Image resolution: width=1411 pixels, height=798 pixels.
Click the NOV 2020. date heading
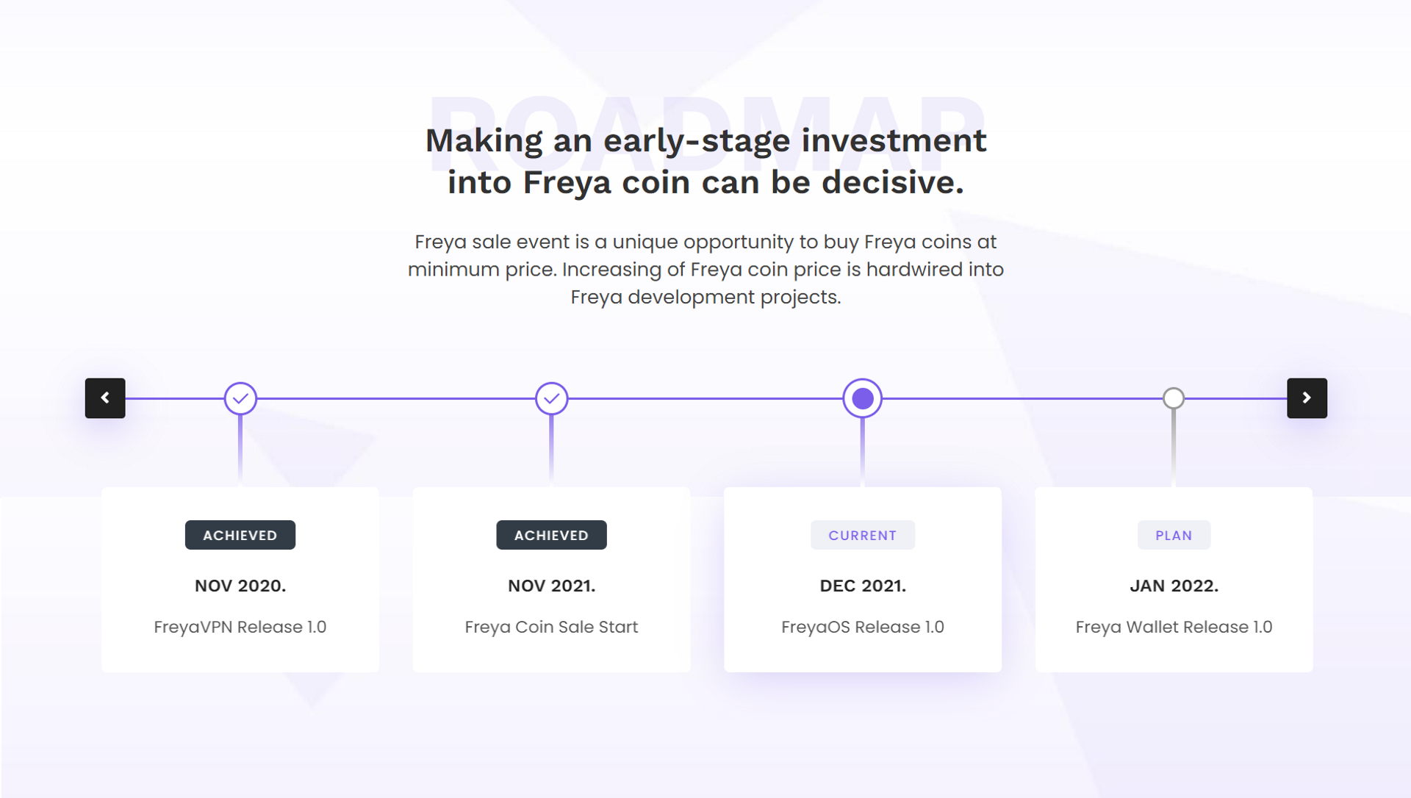(240, 586)
